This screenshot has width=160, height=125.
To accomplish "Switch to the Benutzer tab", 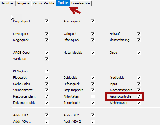I will click(x=7, y=3).
